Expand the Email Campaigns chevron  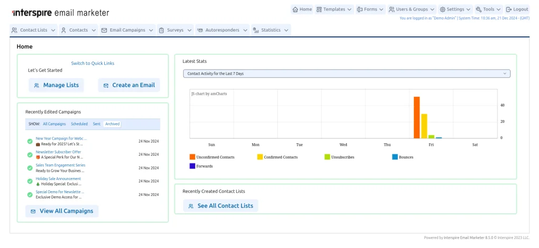[x=151, y=30]
